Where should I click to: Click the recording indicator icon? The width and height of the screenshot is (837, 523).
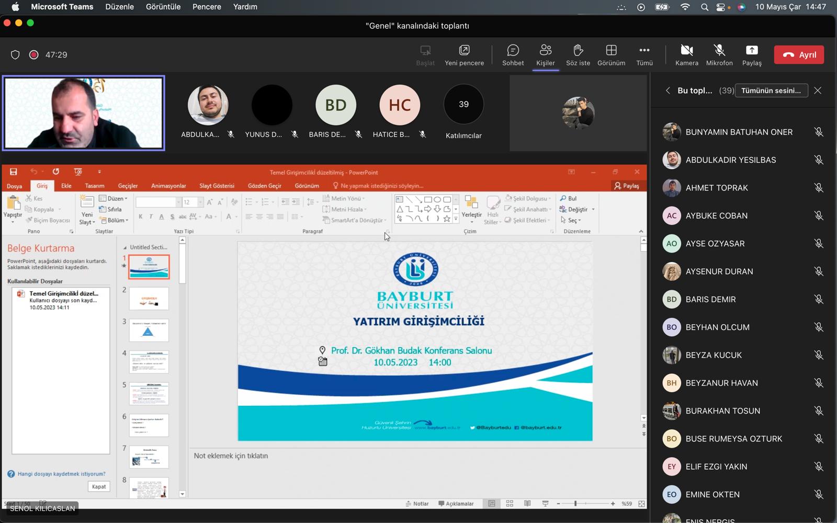34,55
